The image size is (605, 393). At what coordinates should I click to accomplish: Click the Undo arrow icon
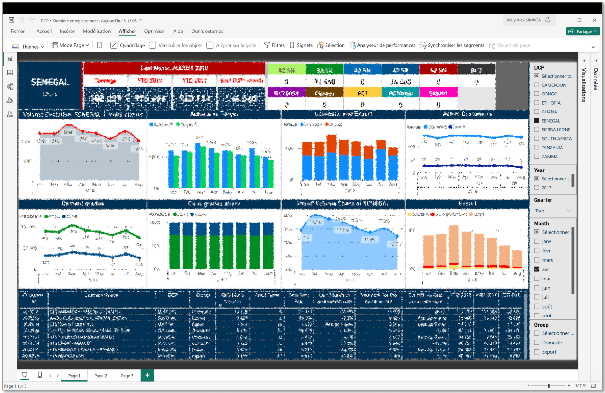[21, 20]
